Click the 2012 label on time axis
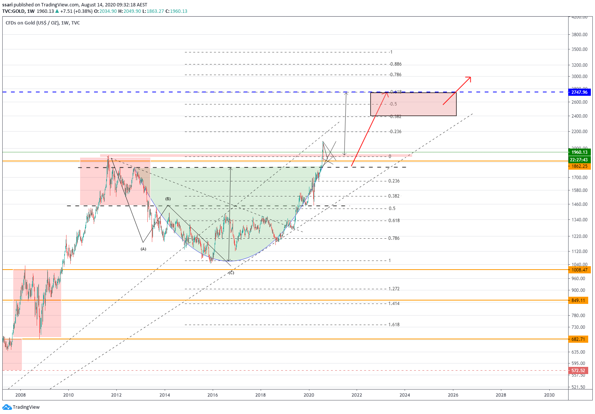The image size is (595, 414). [116, 395]
